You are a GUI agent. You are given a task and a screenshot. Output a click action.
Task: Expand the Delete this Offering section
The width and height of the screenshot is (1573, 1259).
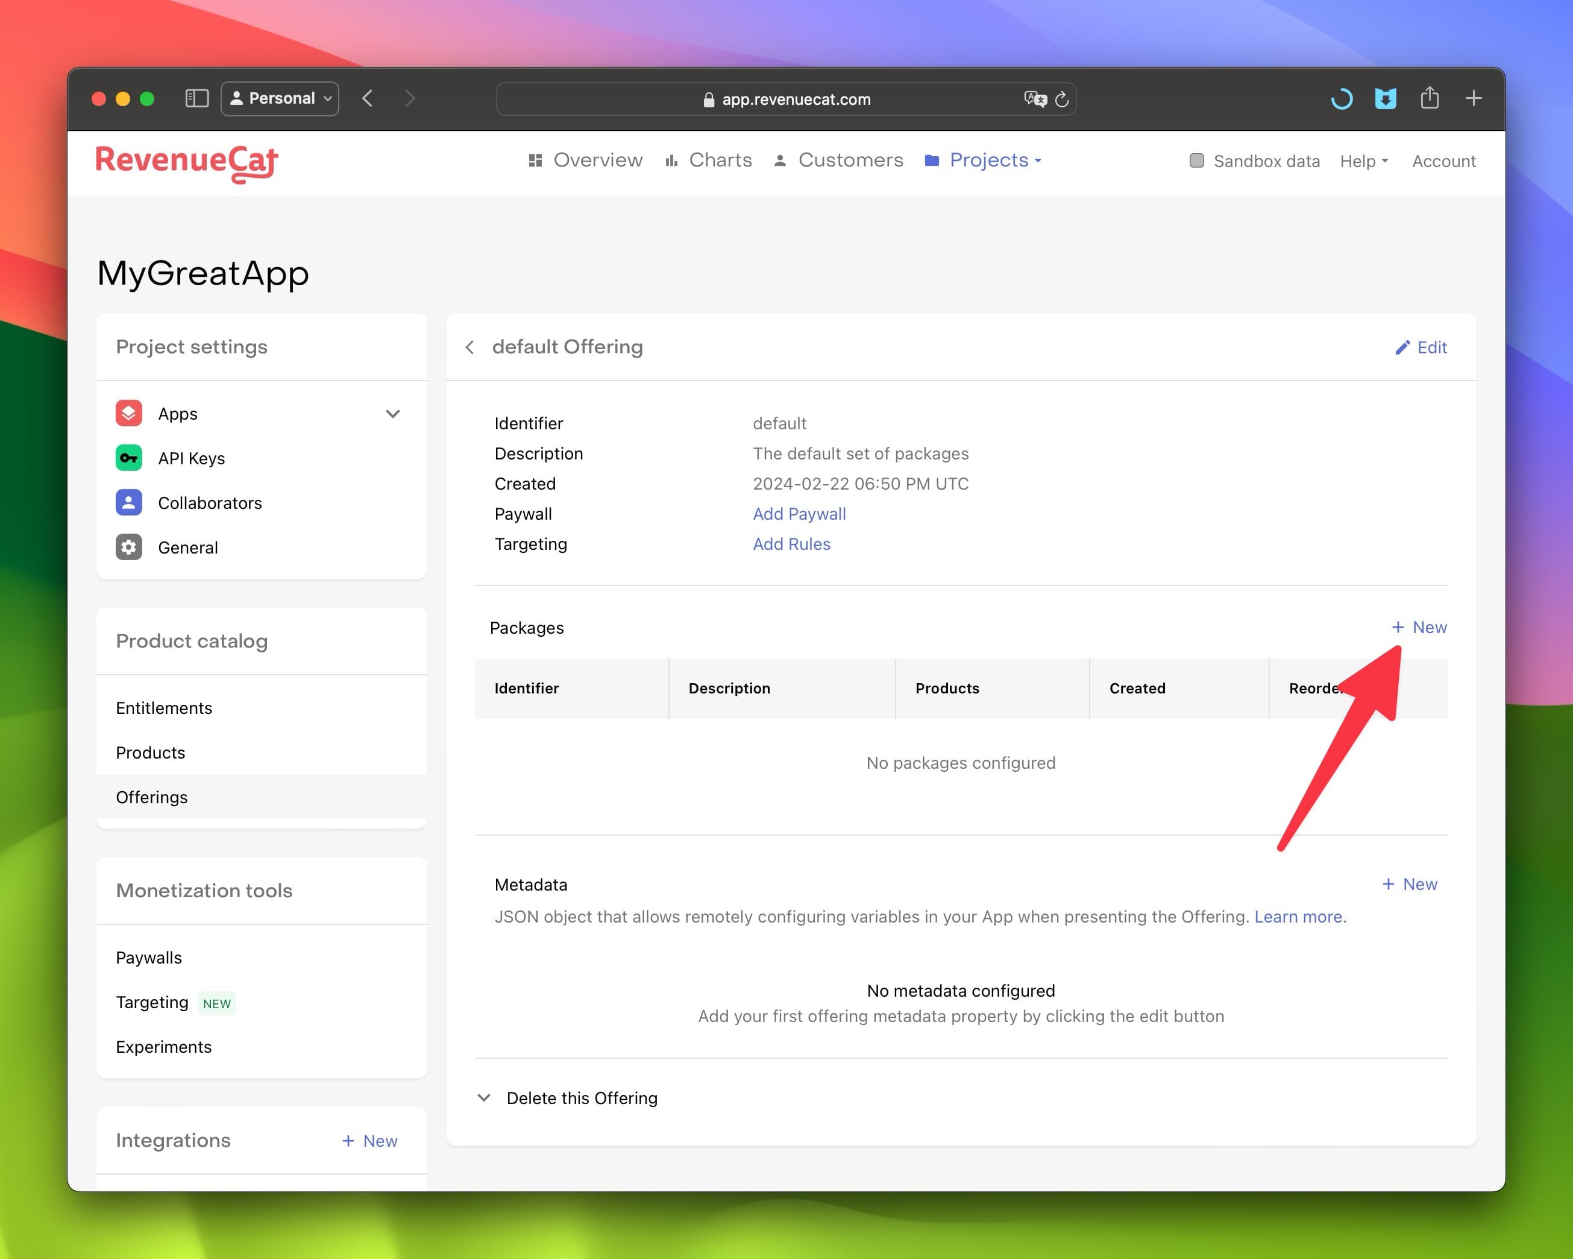click(567, 1097)
